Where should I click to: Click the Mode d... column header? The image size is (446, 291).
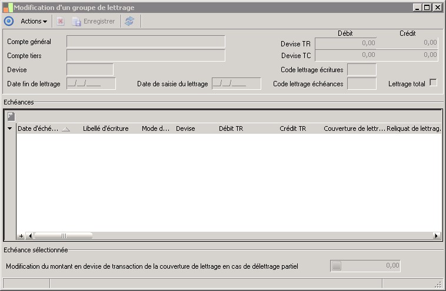[x=155, y=128]
